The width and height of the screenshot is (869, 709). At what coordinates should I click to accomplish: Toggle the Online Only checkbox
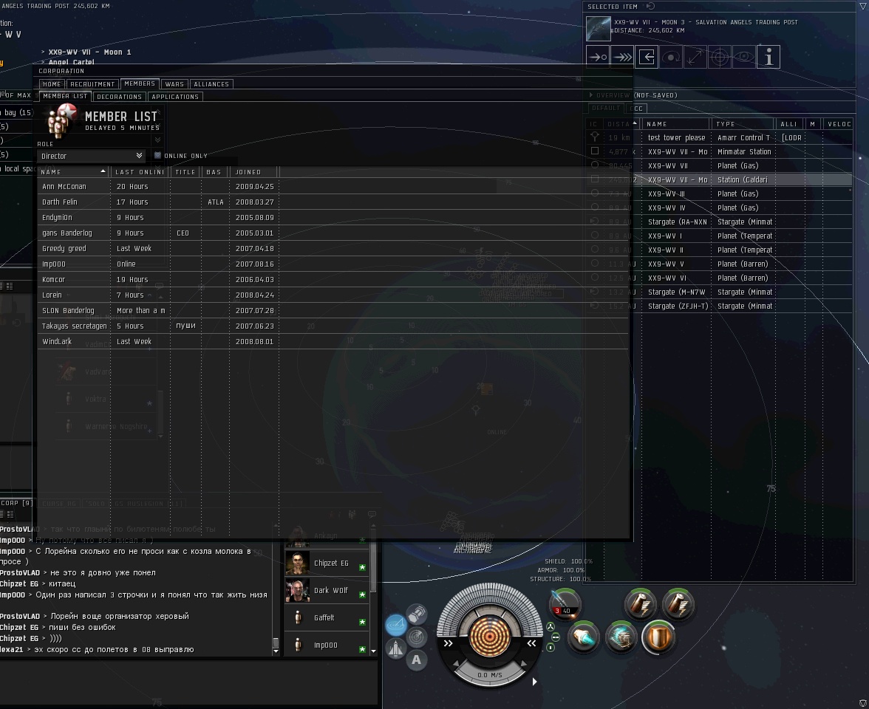157,156
